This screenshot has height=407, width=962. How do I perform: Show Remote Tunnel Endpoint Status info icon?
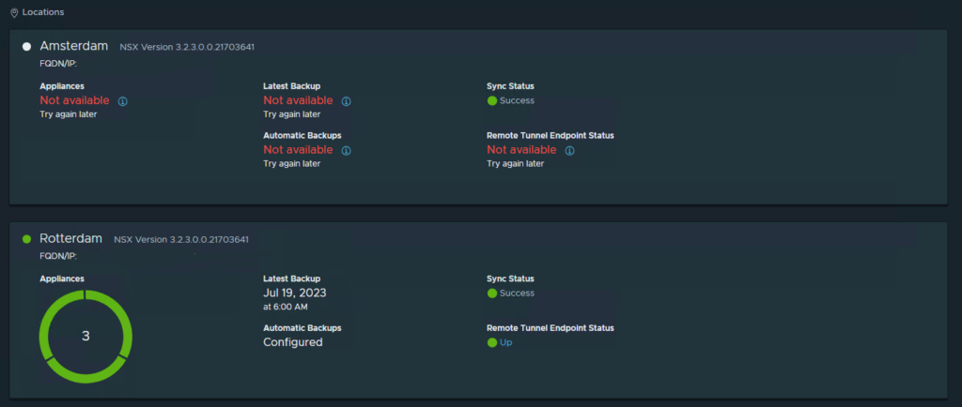(569, 151)
